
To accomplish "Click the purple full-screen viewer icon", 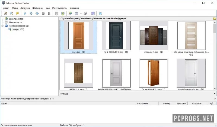I will [93, 14].
